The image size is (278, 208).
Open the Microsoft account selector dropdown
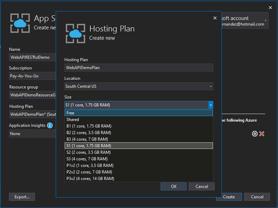coord(245,20)
